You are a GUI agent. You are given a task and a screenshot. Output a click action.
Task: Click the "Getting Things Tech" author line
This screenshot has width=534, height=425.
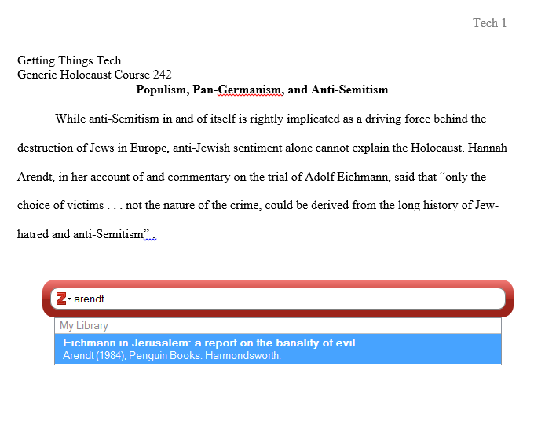(x=69, y=60)
